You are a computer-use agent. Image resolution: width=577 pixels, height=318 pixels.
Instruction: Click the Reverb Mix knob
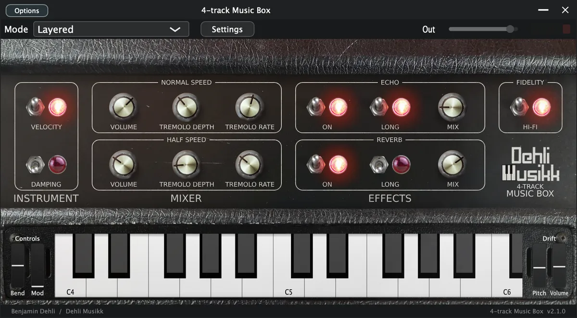(x=452, y=165)
